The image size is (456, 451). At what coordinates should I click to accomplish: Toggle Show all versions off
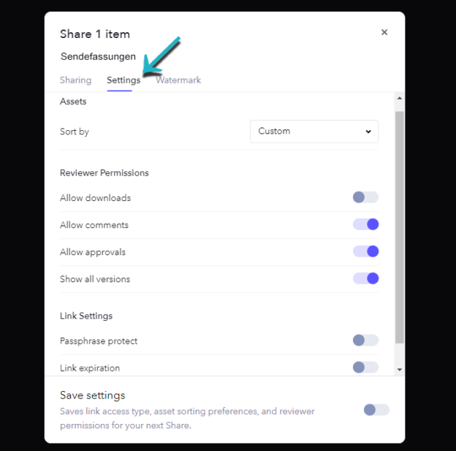coord(365,278)
